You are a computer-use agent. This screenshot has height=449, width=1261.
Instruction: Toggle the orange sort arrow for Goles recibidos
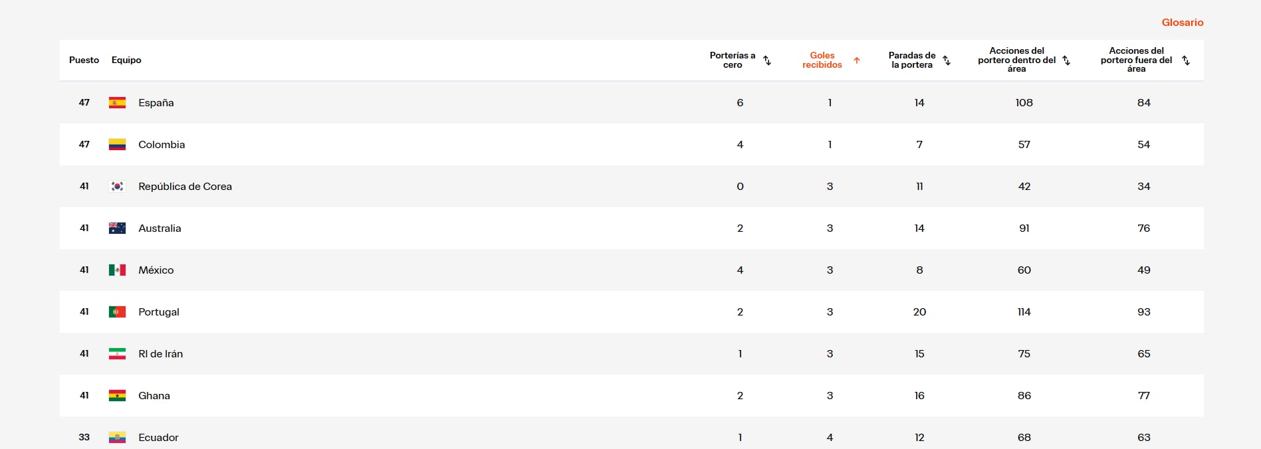point(857,60)
